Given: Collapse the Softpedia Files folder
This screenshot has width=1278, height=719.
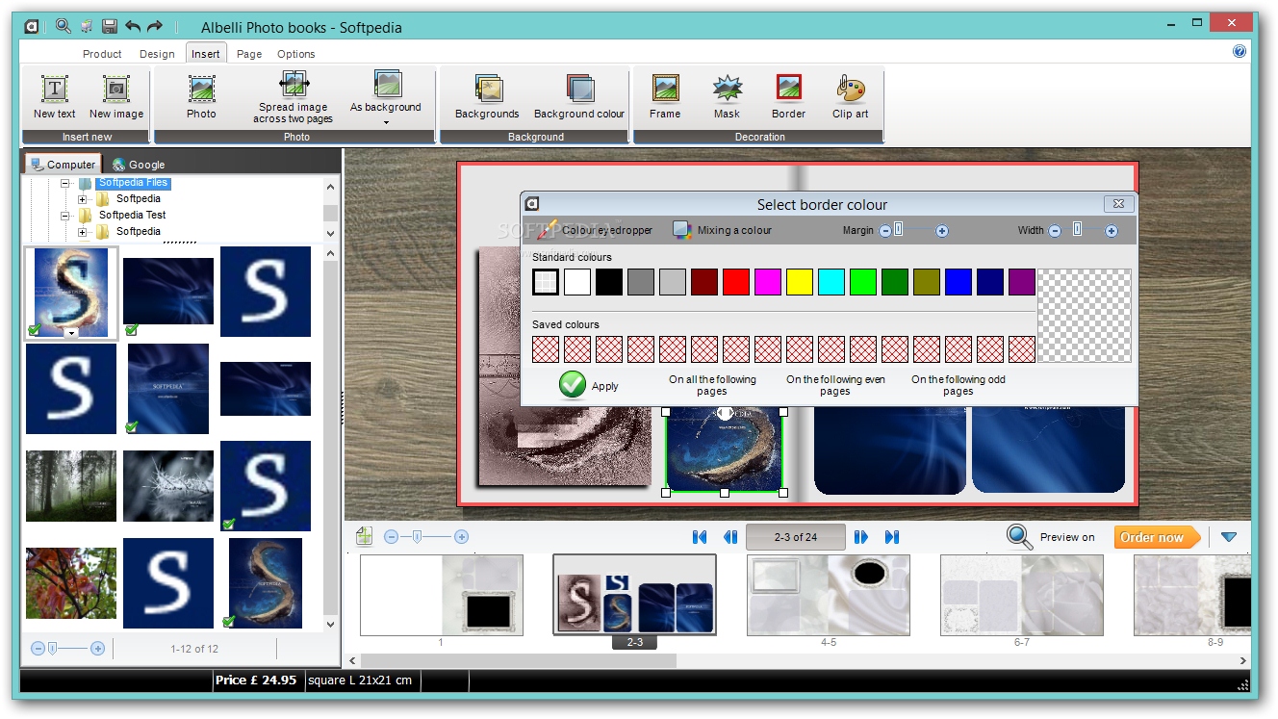Looking at the screenshot, I should (66, 183).
